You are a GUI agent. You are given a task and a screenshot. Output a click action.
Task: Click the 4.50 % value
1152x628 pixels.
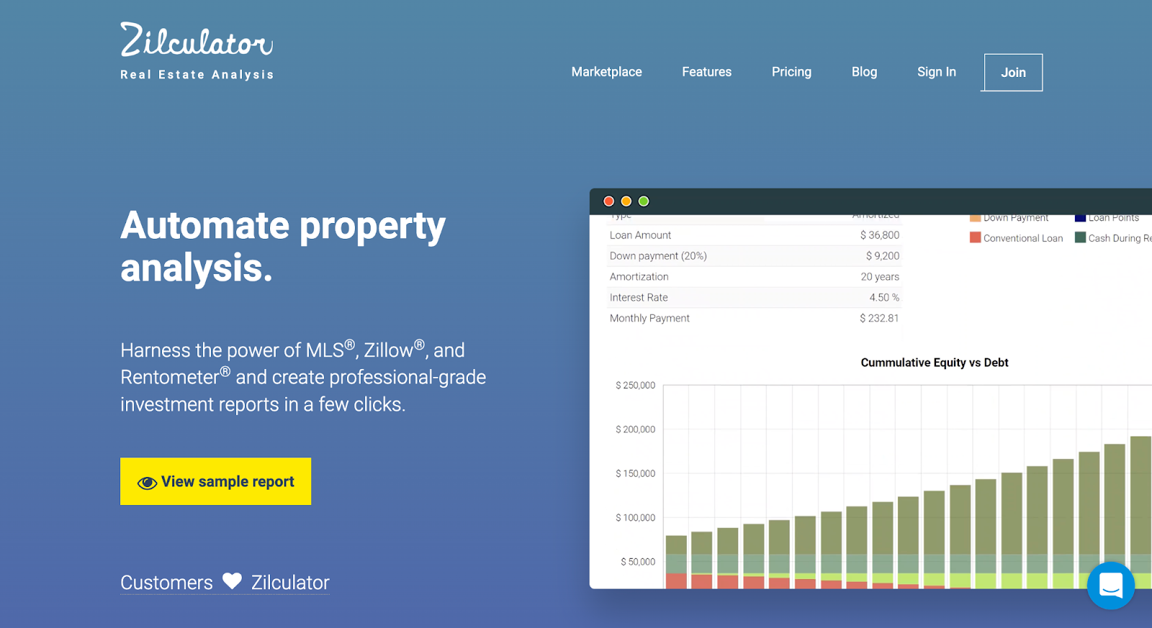884,298
